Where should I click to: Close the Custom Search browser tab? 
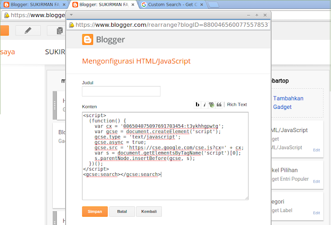click(x=202, y=5)
